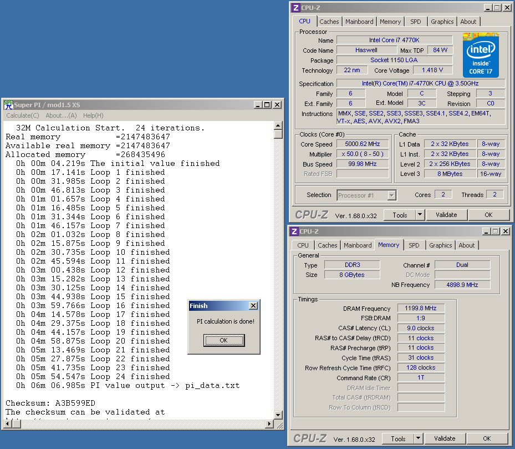The height and width of the screenshot is (449, 515).
Task: Click the Checksum: A3B599ED line in Super PI
Action: tap(50, 403)
